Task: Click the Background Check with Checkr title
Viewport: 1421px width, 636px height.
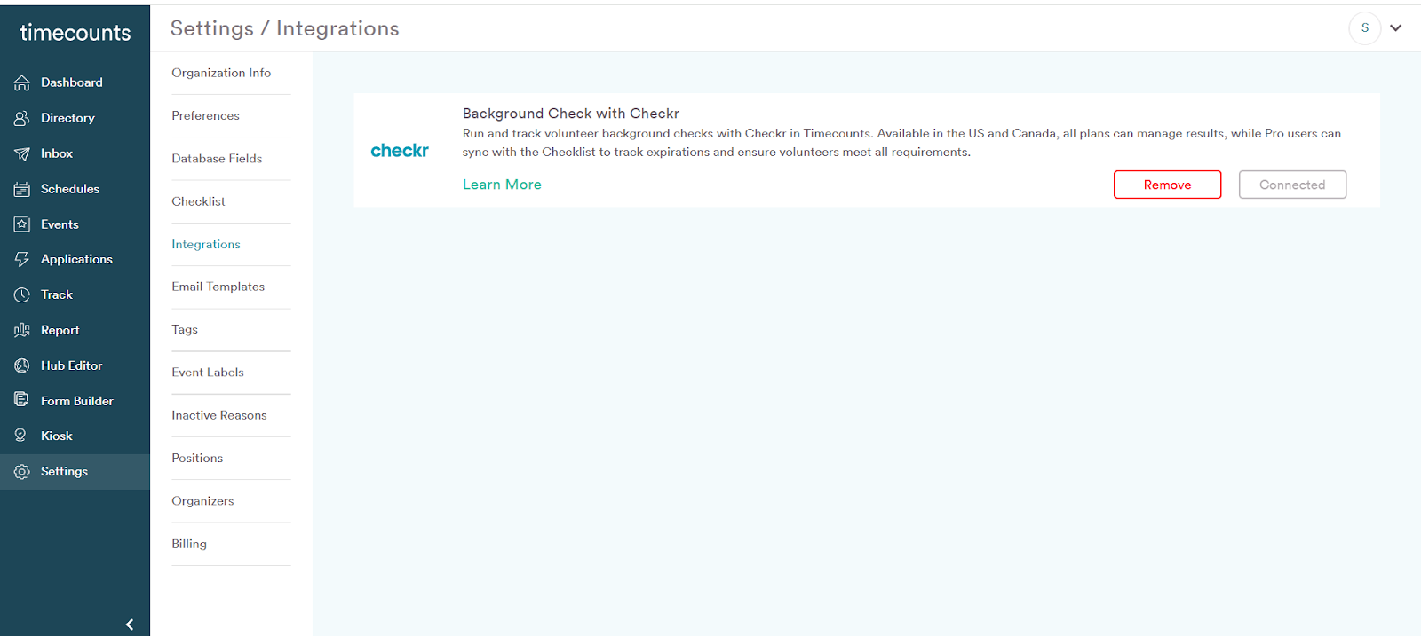Action: (x=570, y=114)
